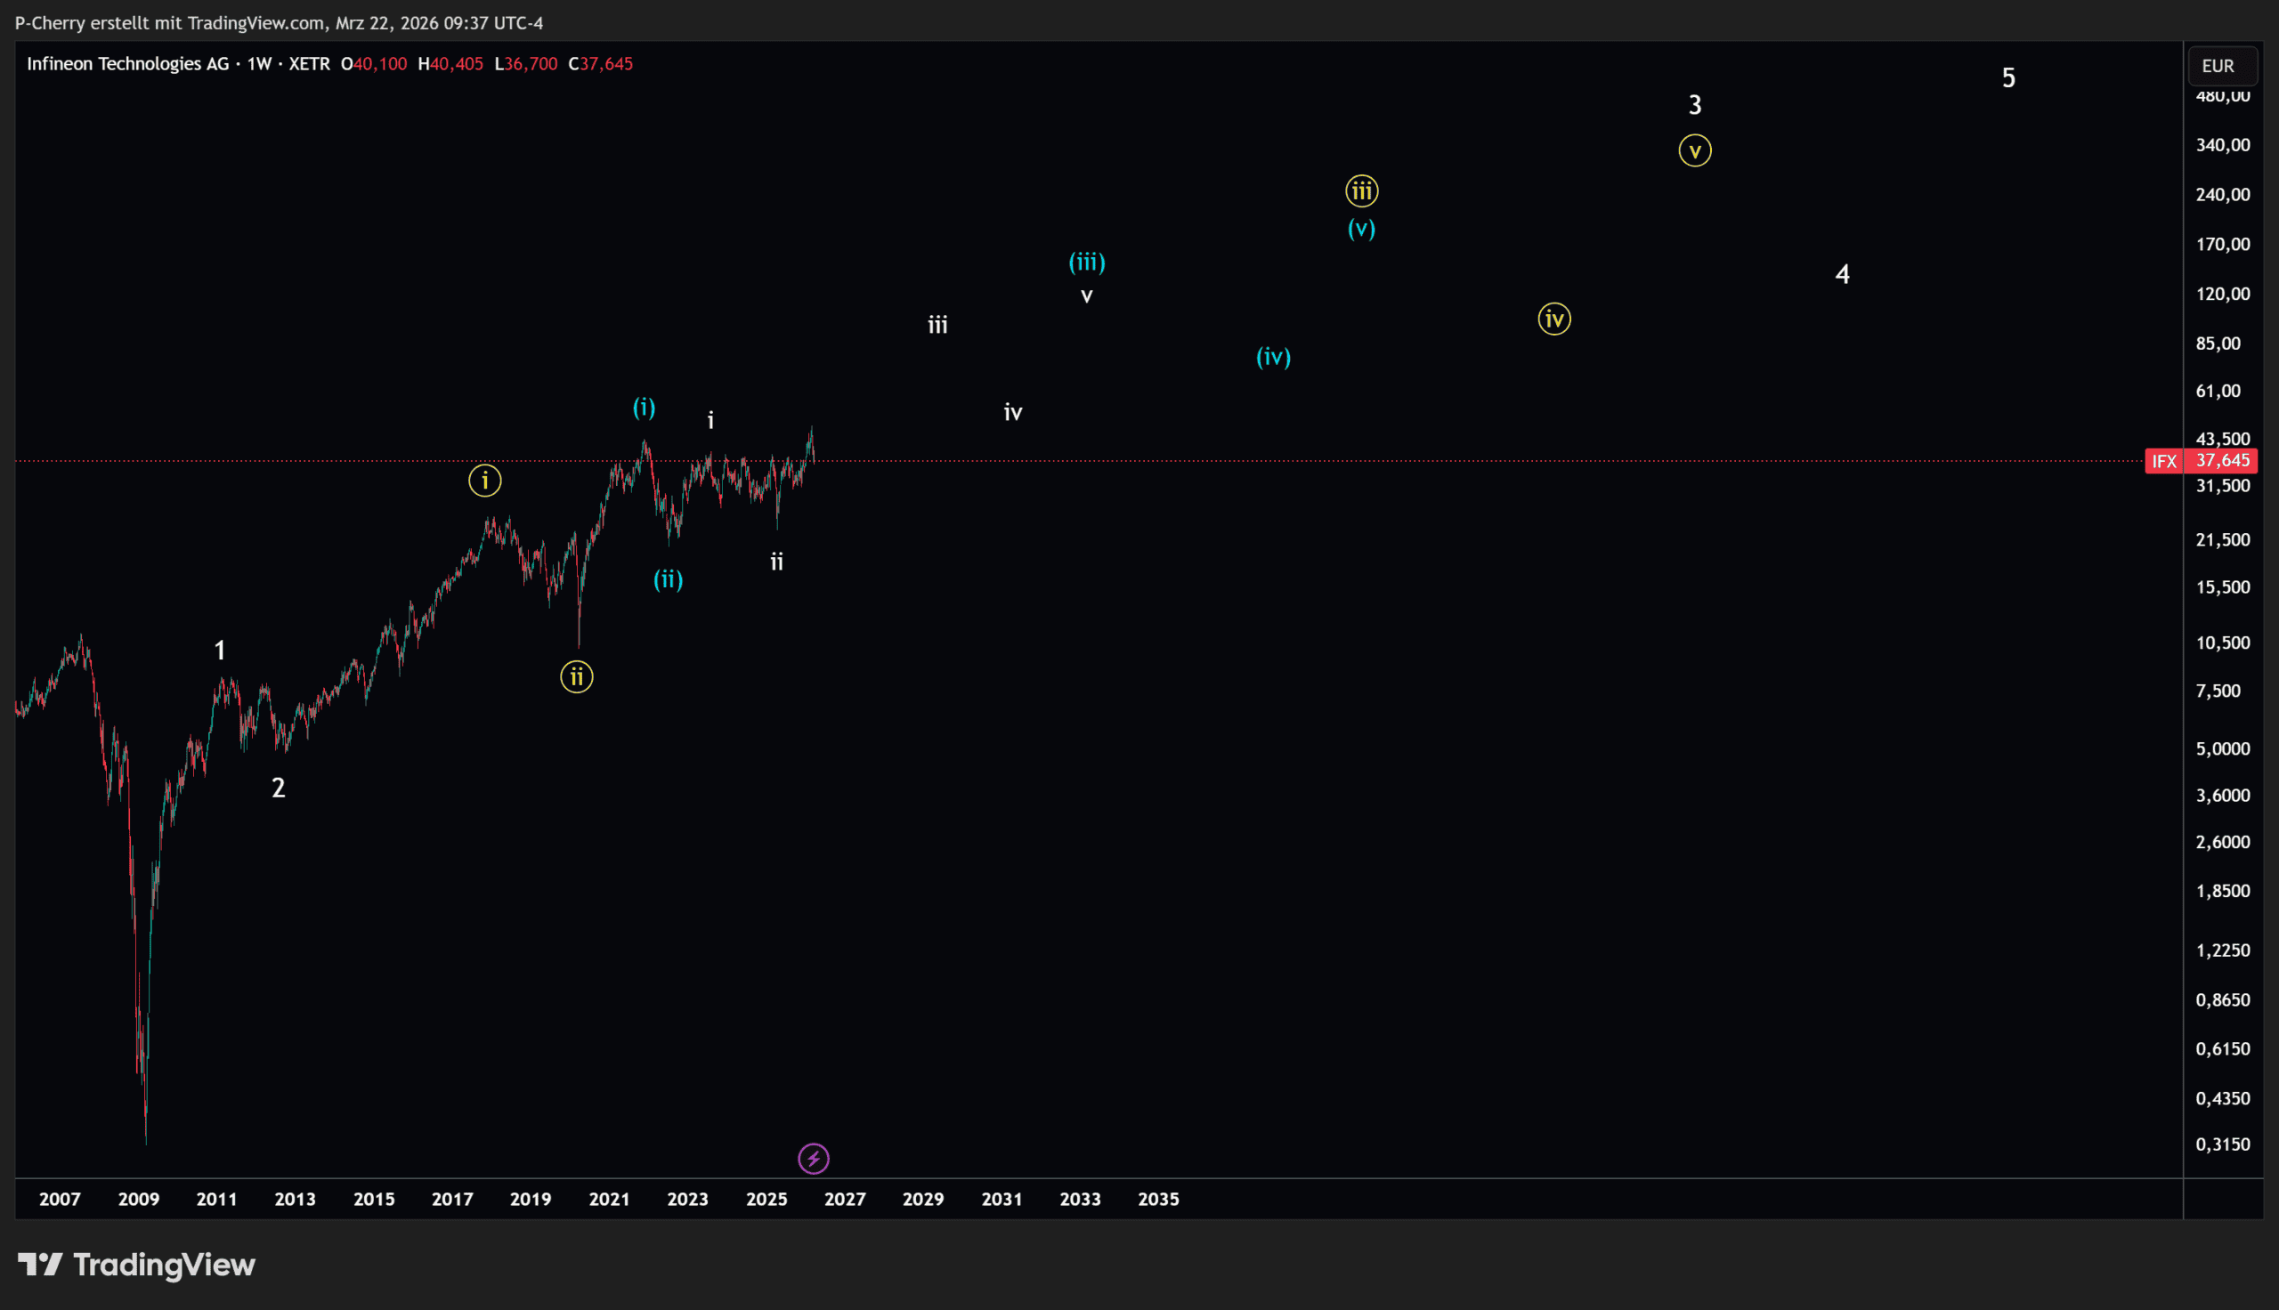The height and width of the screenshot is (1310, 2279).
Task: Click the cyan (ii) wave label
Action: 668,579
